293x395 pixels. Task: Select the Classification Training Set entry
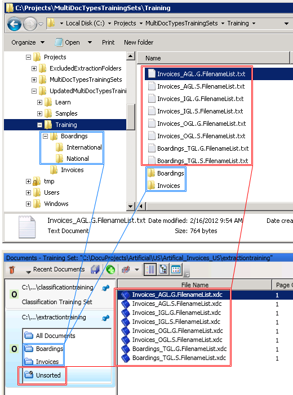(x=57, y=302)
